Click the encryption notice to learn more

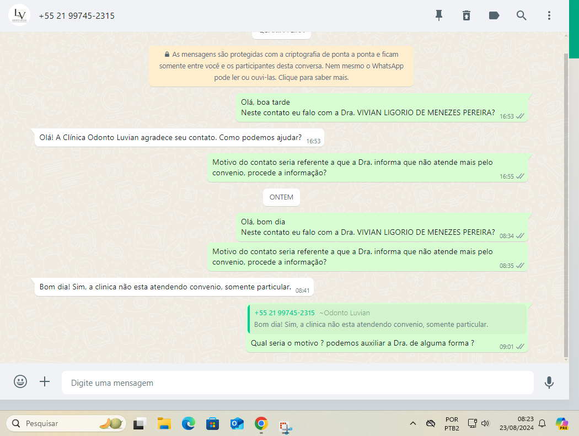pyautogui.click(x=281, y=66)
